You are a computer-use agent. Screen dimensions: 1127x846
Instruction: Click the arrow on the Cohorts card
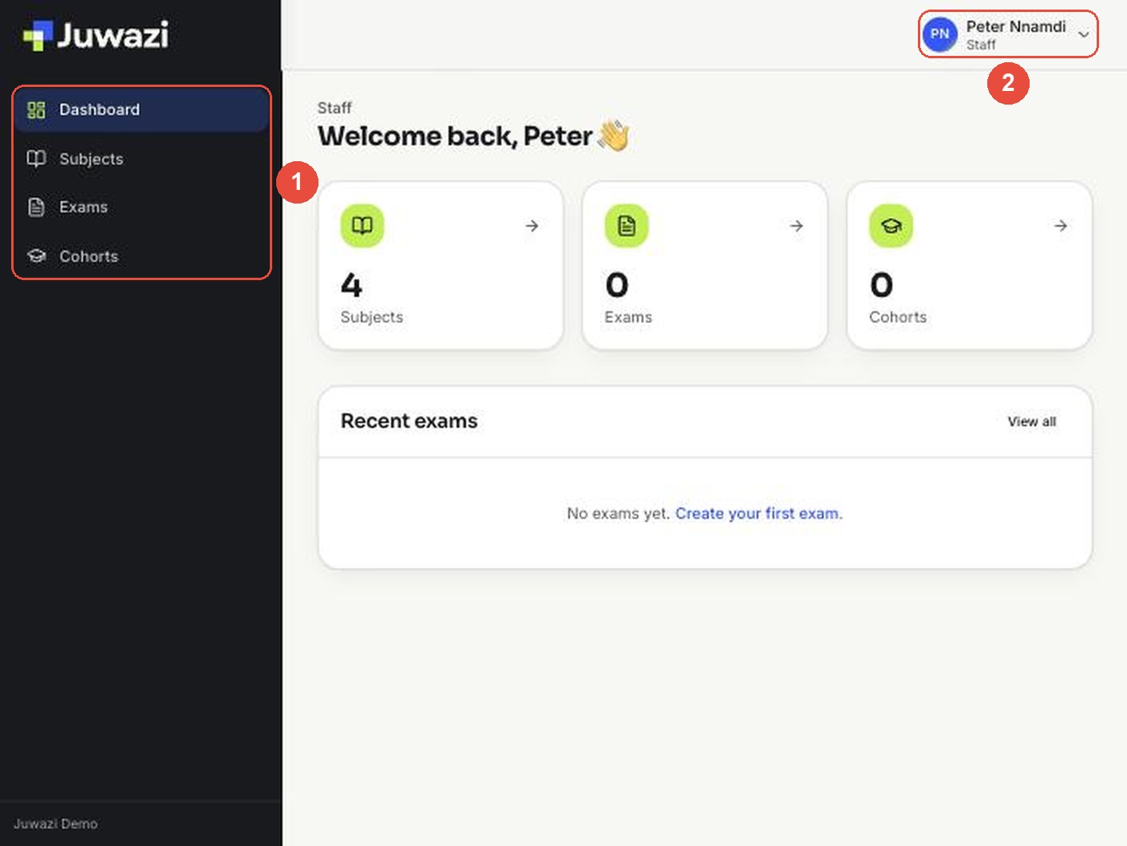coord(1061,226)
